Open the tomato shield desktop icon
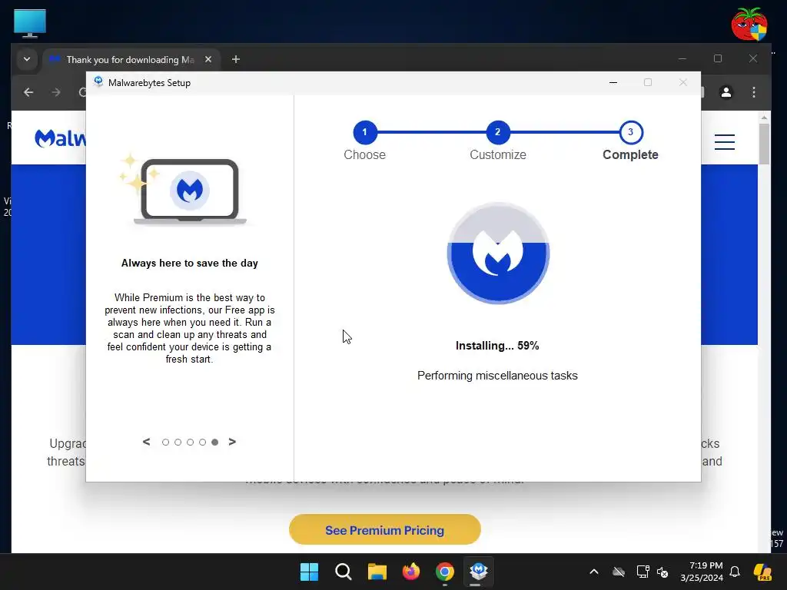Viewport: 787px width, 590px height. click(x=749, y=24)
